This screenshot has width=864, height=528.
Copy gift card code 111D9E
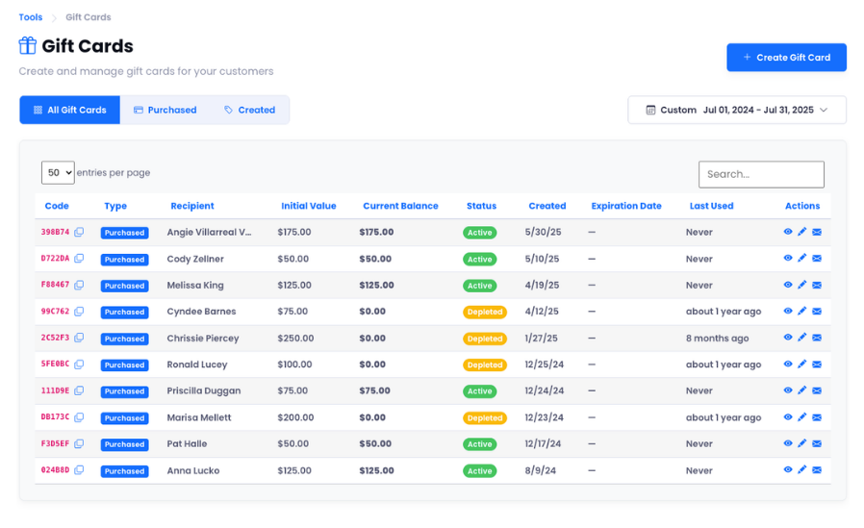79,390
